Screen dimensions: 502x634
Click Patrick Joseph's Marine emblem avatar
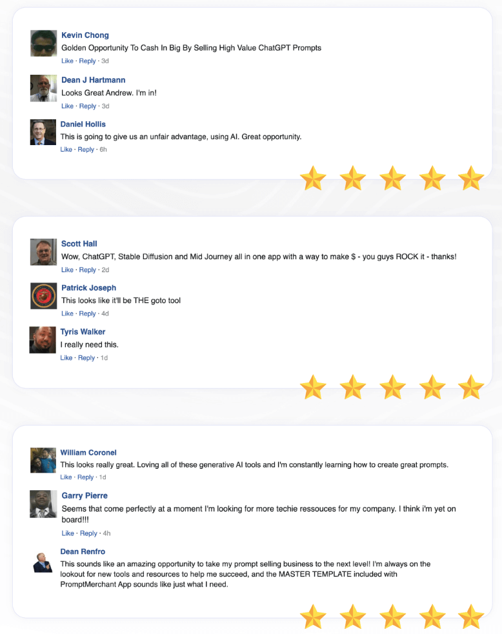[x=44, y=296]
